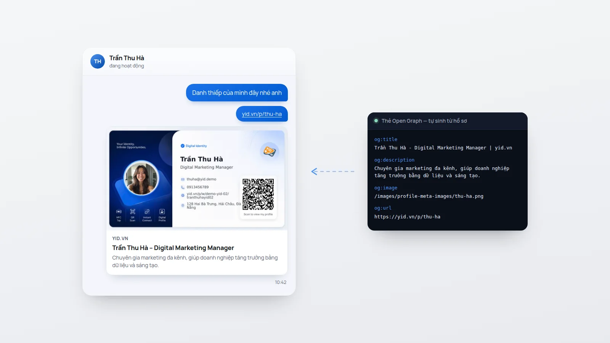The height and width of the screenshot is (343, 610).
Task: Click the 'og:title' label
Action: pos(386,139)
